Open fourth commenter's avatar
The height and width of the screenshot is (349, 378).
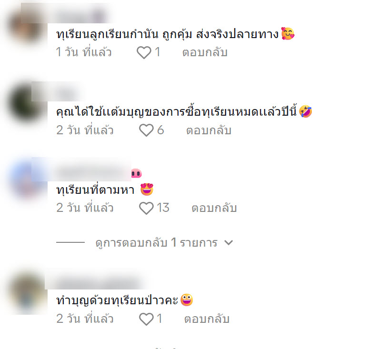click(27, 292)
